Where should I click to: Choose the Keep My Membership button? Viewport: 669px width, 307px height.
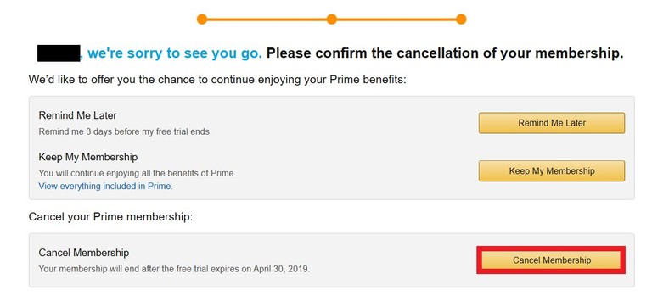click(x=552, y=171)
